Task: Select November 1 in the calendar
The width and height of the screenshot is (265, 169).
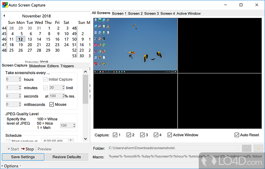Action: click(49, 28)
